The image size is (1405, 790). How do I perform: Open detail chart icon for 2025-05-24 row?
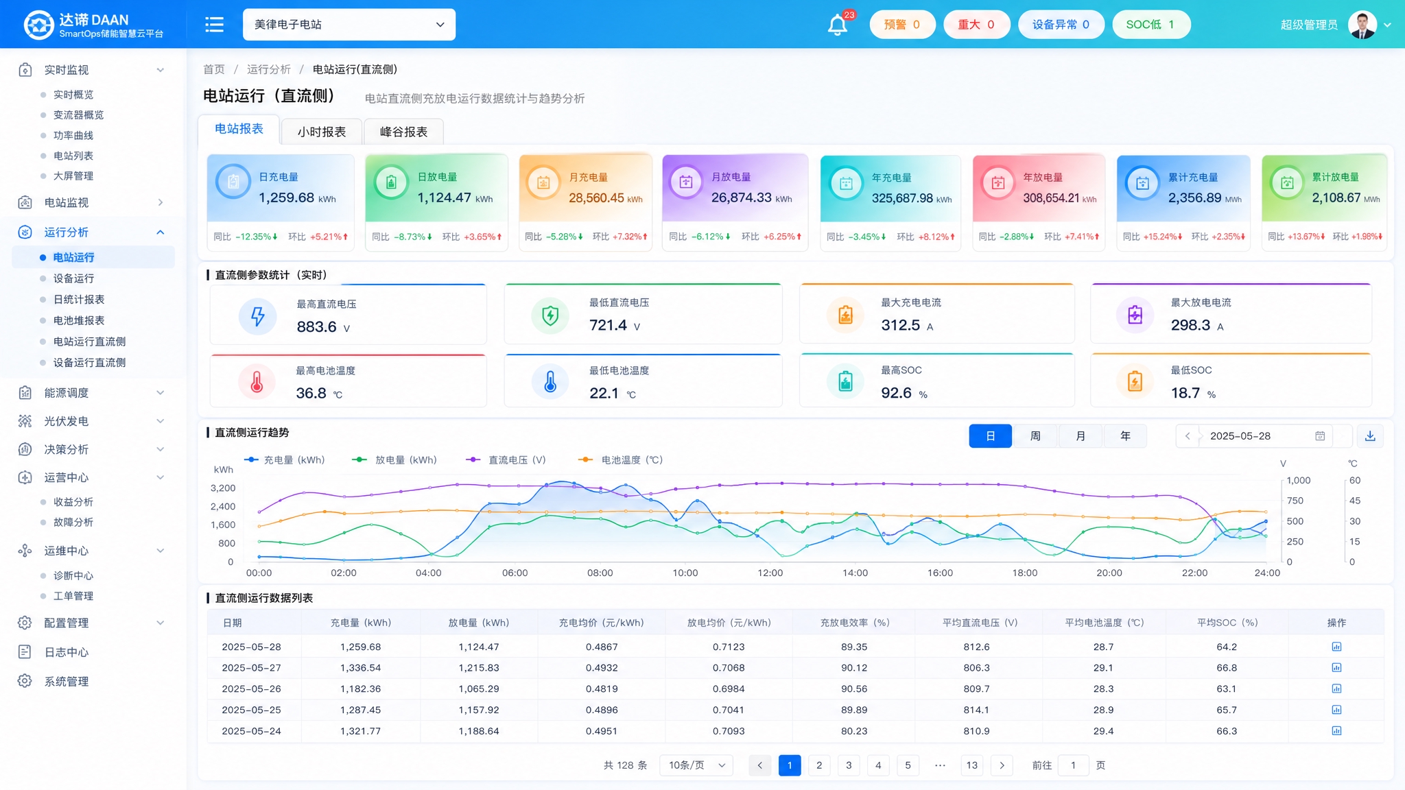1336,731
